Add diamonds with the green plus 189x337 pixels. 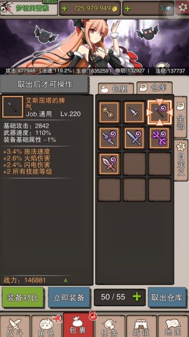[x=128, y=9]
